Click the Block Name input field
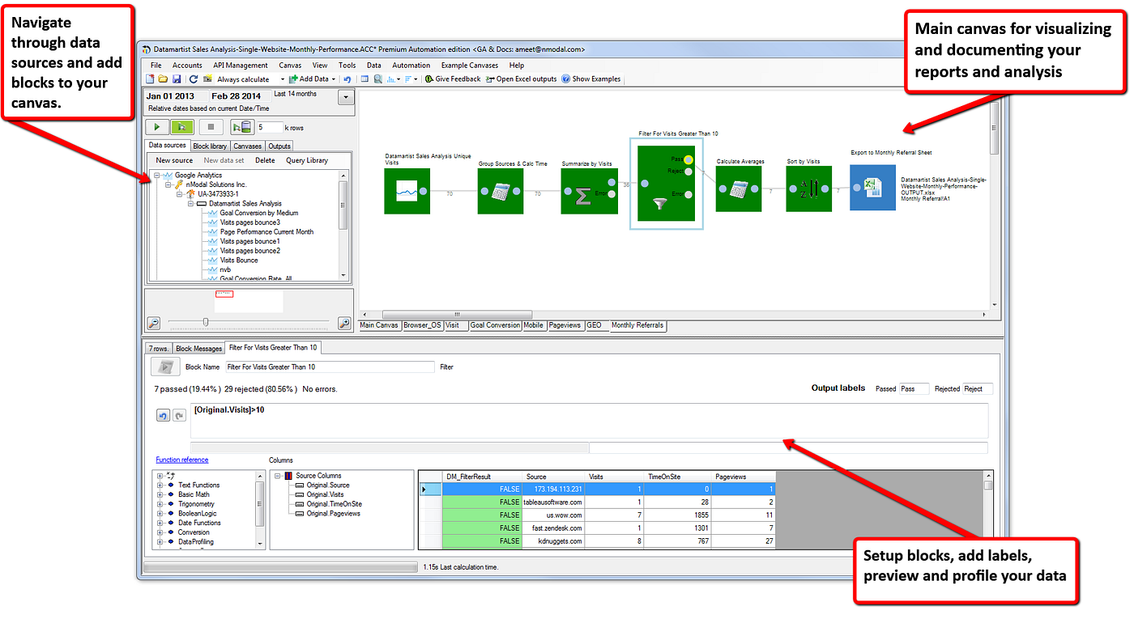 329,367
